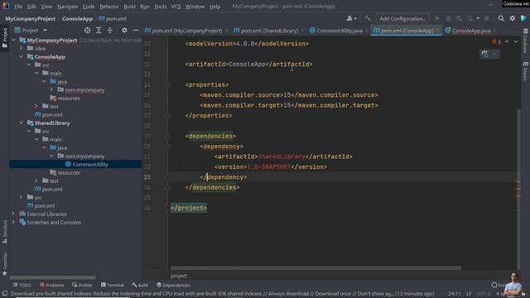Select CommonUtility class in tree
The width and height of the screenshot is (530, 298).
(90, 164)
